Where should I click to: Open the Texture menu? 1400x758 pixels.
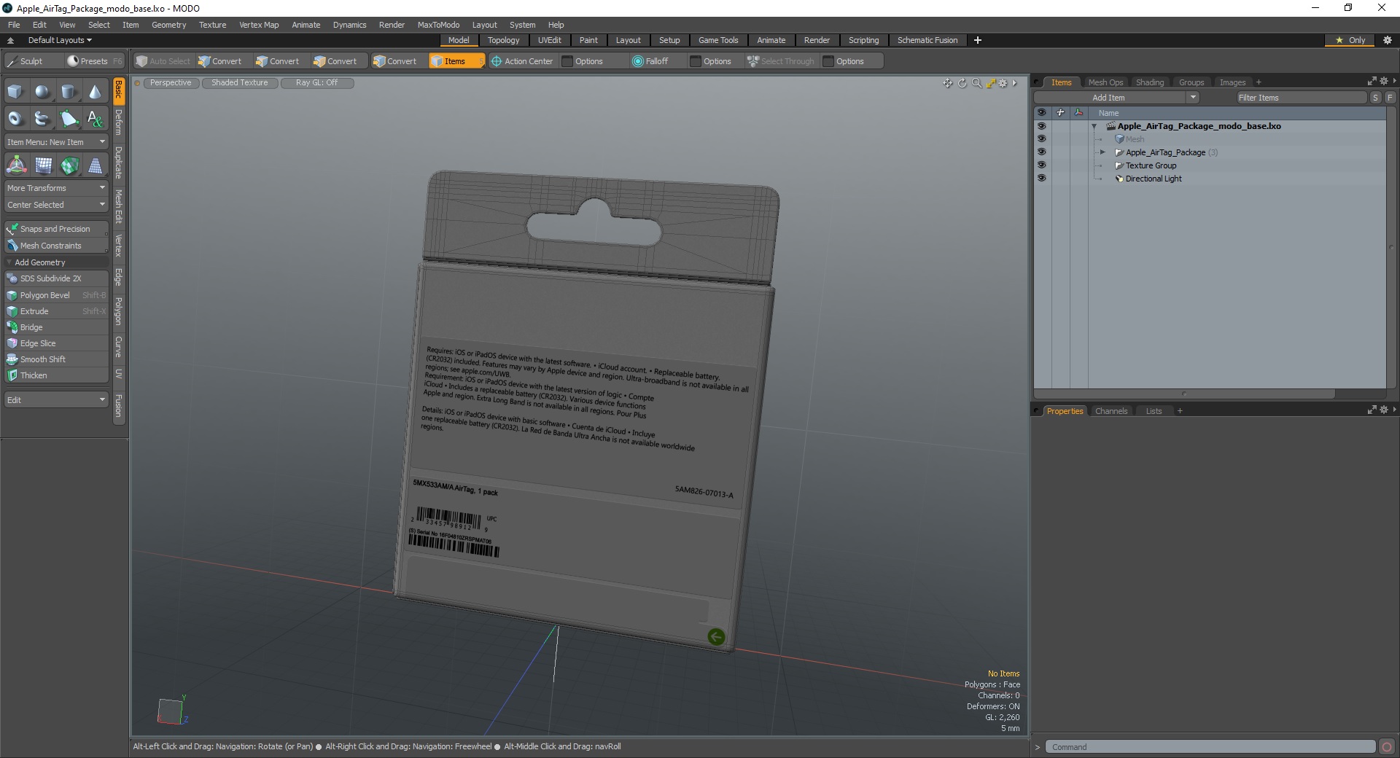[x=212, y=25]
